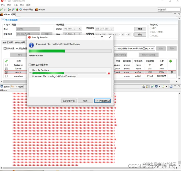Click the console vertical scrollbar
The width and height of the screenshot is (181, 171).
coord(179,129)
